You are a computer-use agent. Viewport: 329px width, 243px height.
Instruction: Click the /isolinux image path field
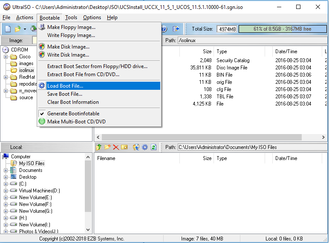click(x=252, y=40)
